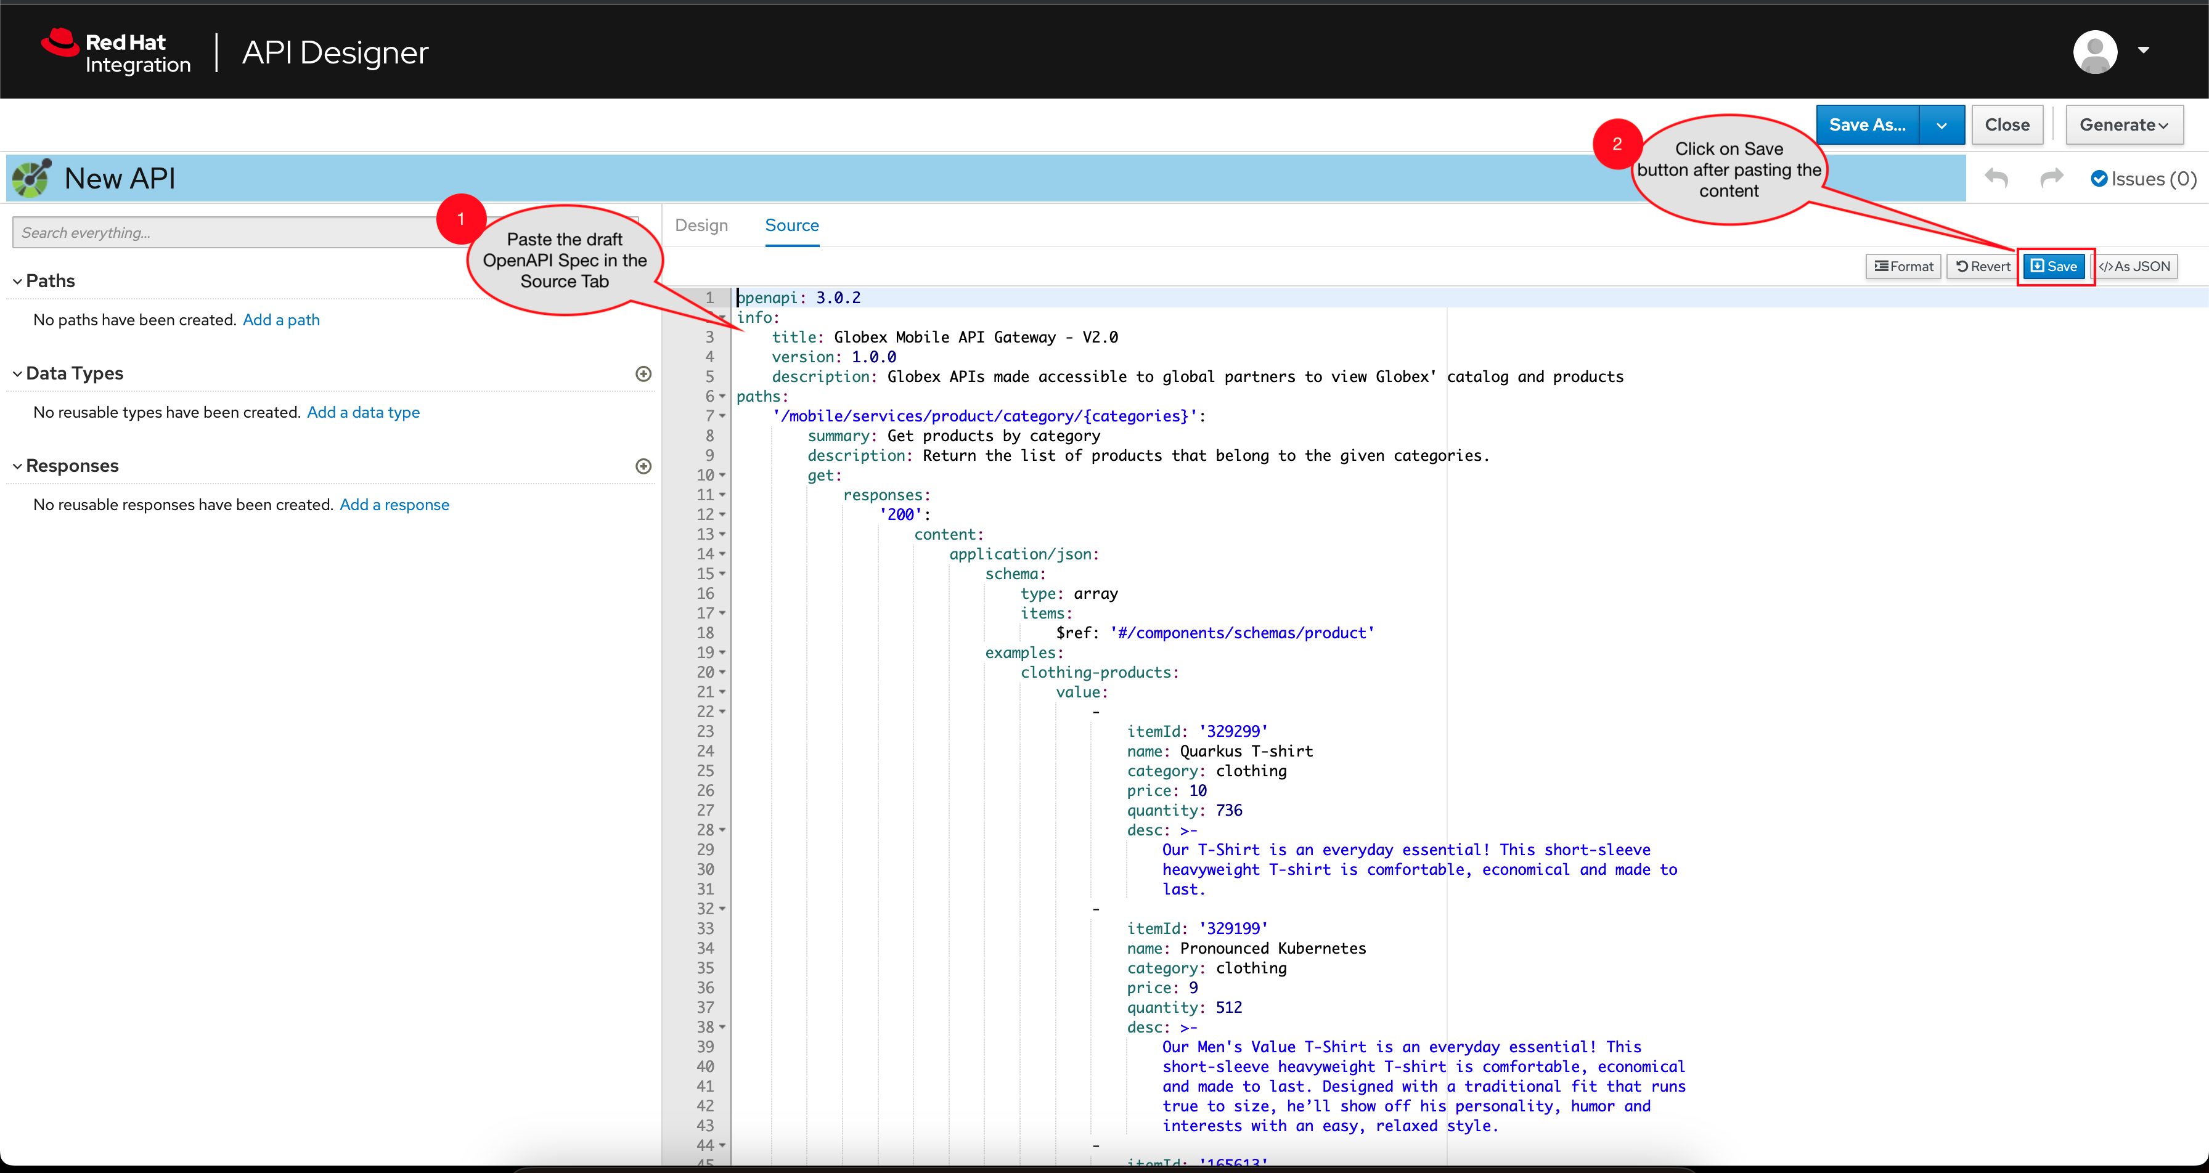Click line number 25 in the gutter

pos(705,771)
